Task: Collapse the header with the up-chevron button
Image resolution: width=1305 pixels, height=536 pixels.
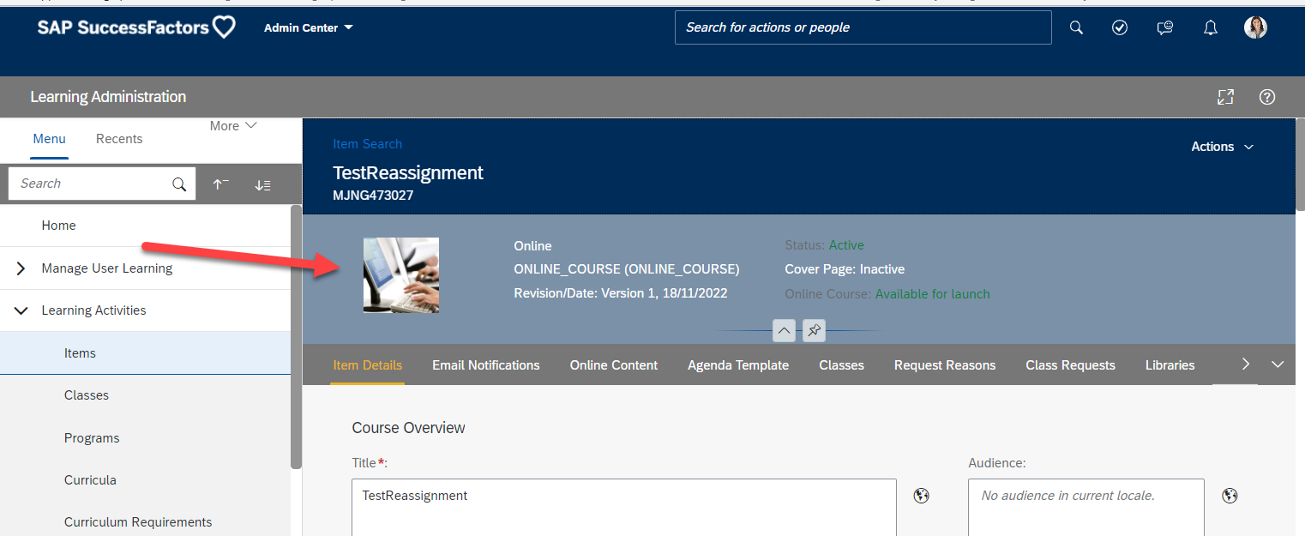Action: 784,330
